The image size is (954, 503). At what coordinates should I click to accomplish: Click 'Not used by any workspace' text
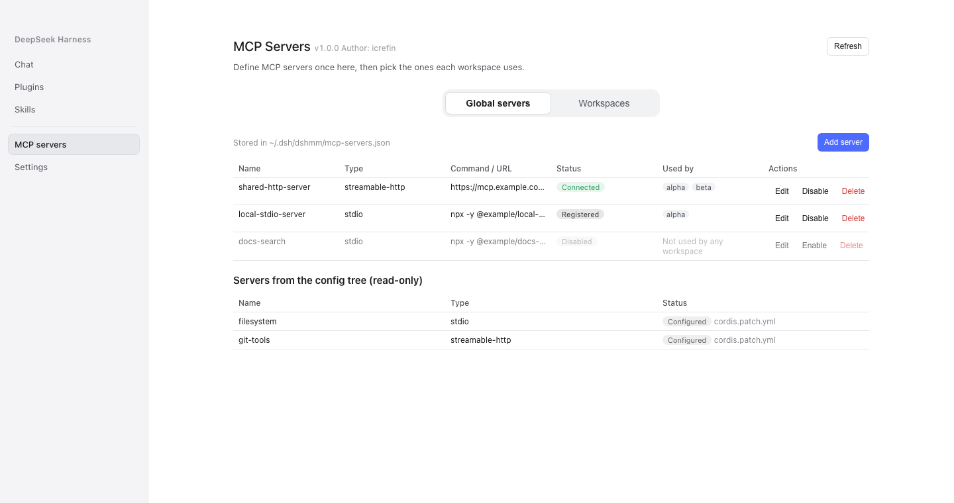point(692,246)
